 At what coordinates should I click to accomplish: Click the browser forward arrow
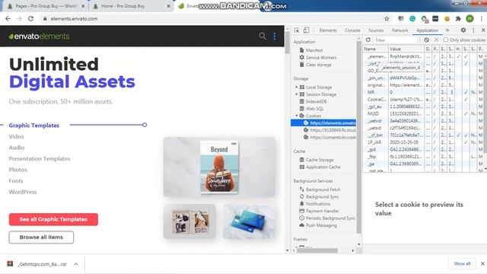coord(19,18)
